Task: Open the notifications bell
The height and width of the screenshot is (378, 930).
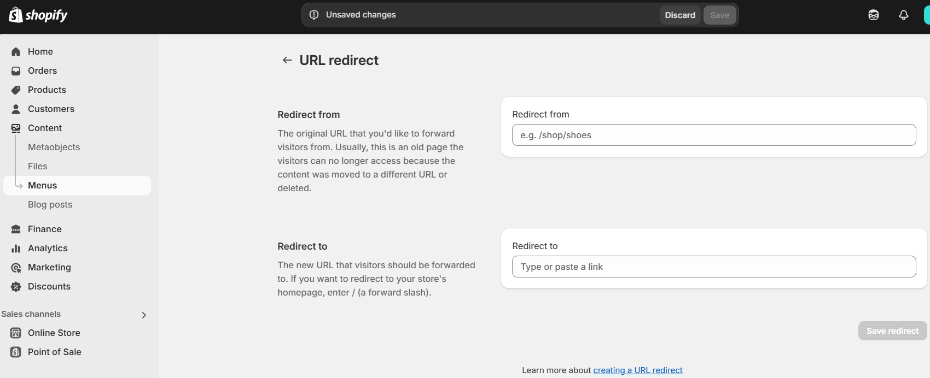Action: click(903, 15)
